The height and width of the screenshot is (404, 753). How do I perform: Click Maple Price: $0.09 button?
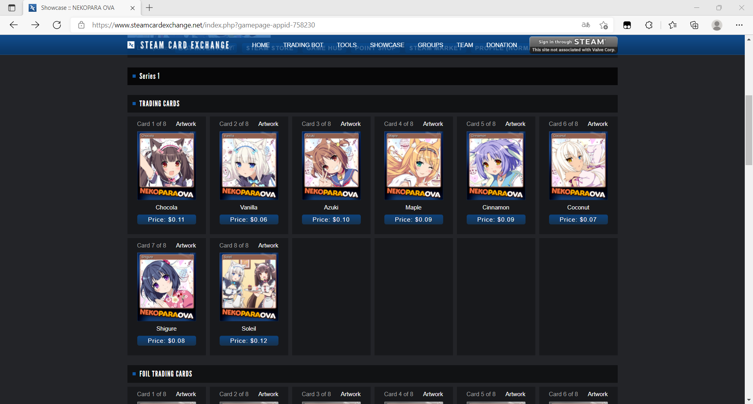click(414, 220)
